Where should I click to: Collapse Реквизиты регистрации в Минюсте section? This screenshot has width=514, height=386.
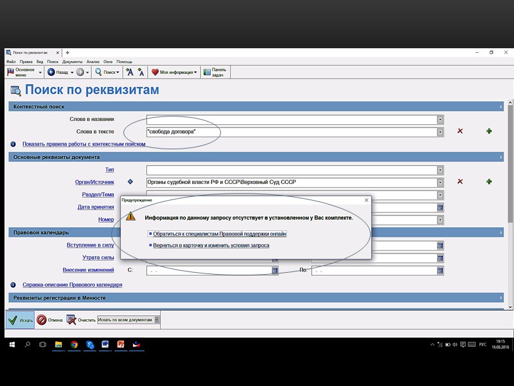[501, 298]
